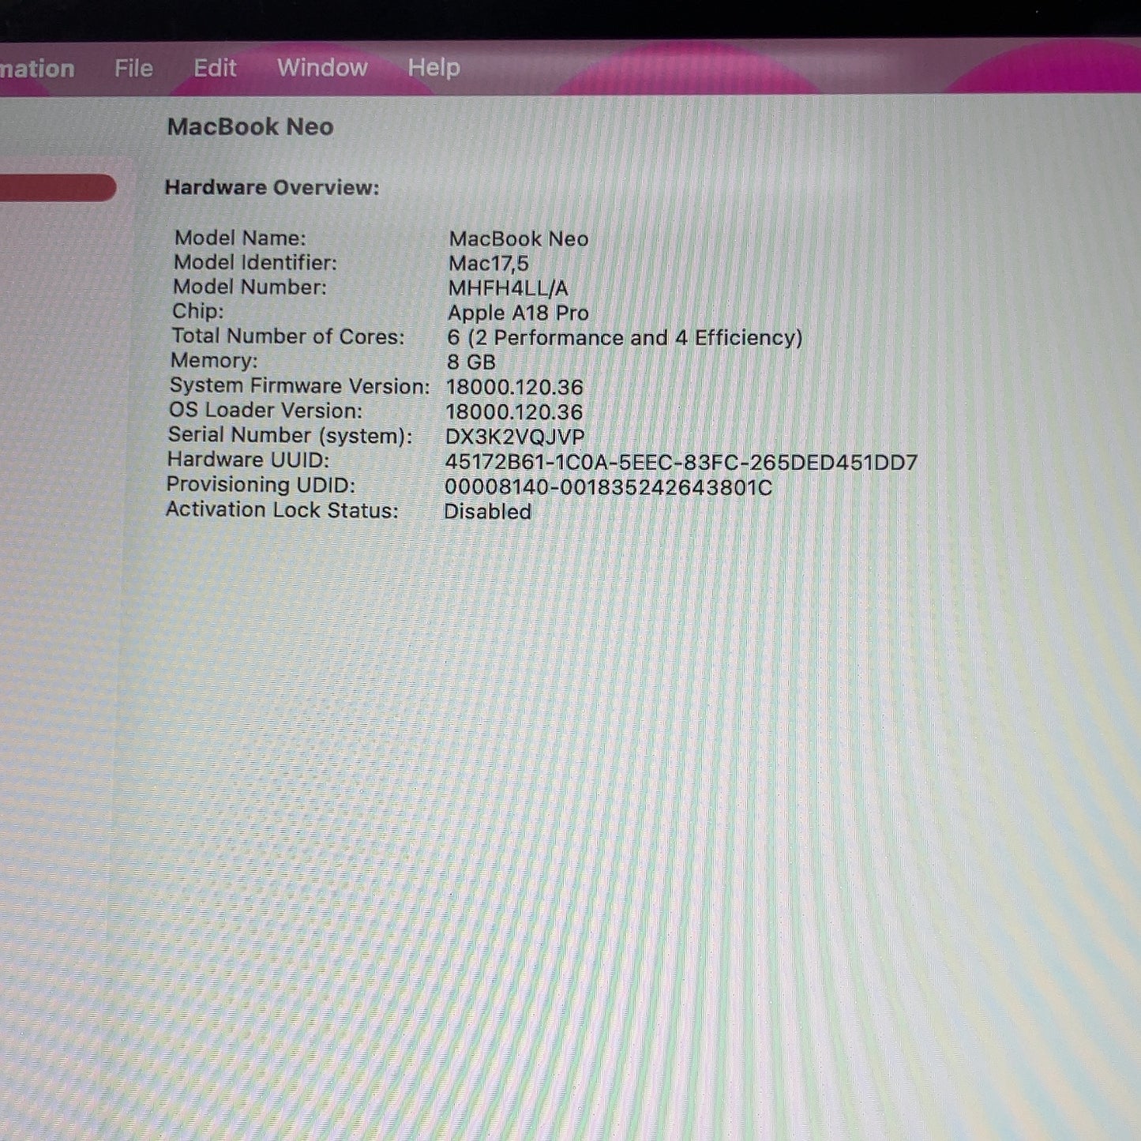Screen dimensions: 1141x1141
Task: Open the File menu
Action: pos(133,69)
